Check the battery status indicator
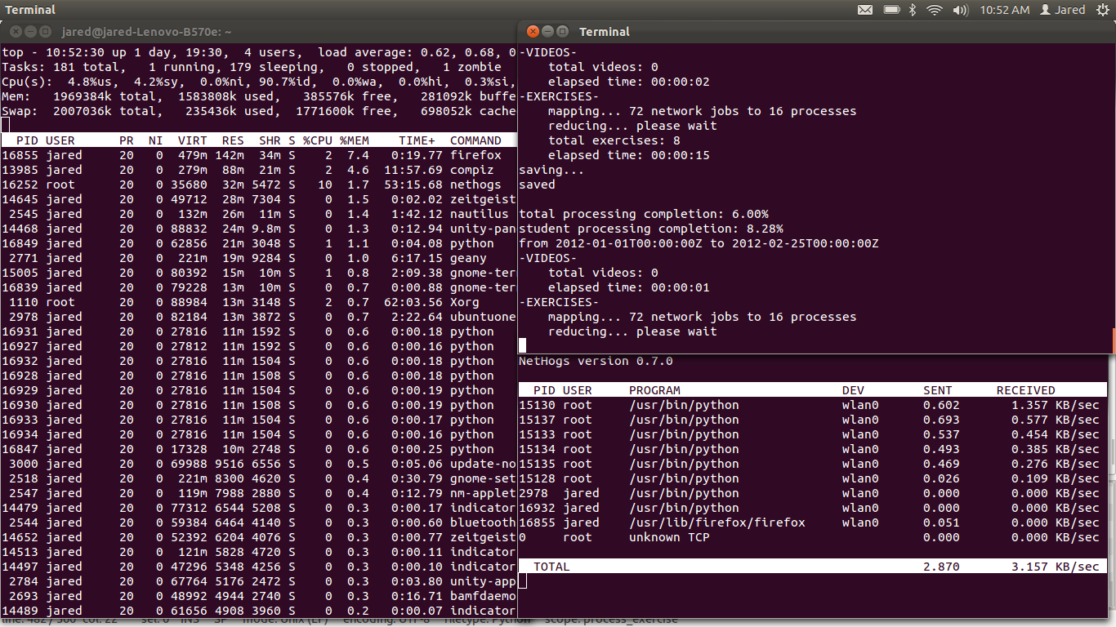 pos(891,10)
